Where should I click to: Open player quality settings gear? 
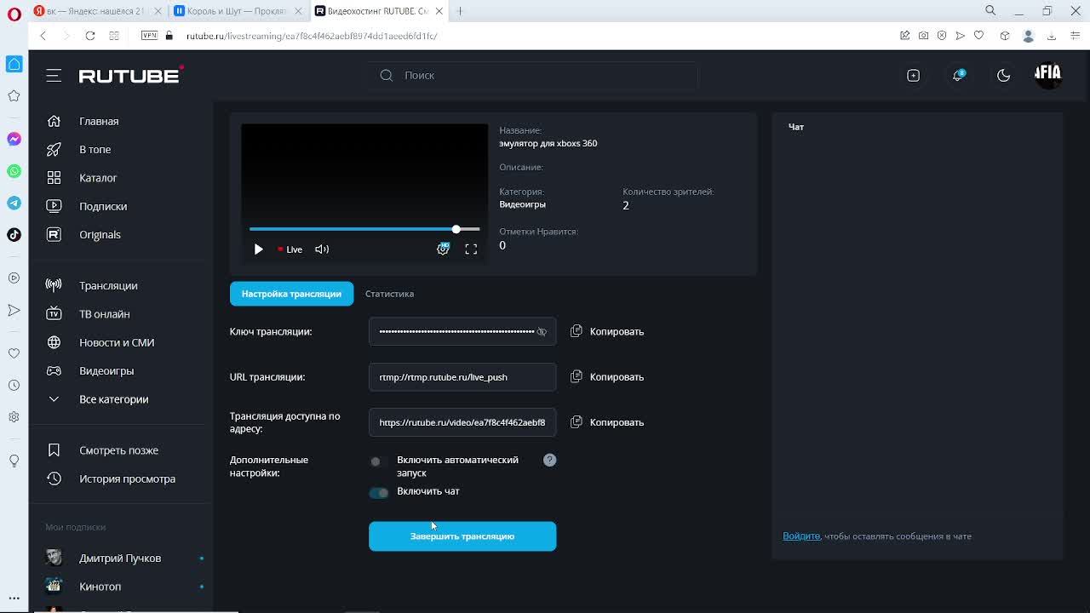443,249
